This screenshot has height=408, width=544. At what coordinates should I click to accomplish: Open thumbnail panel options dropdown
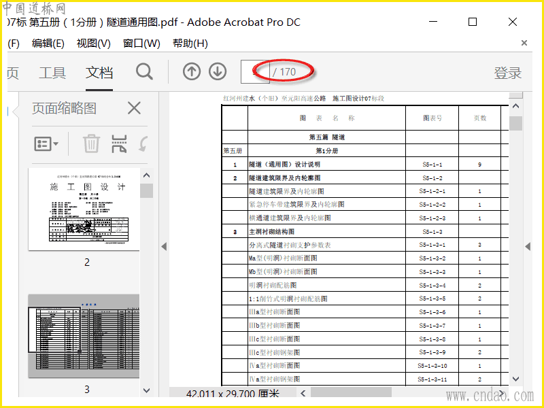click(x=46, y=143)
